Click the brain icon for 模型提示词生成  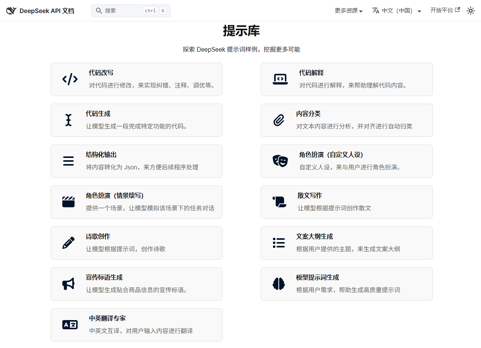(279, 284)
